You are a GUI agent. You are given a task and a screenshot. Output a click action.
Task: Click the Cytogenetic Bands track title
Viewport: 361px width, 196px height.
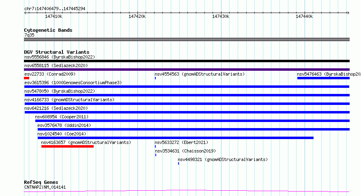click(x=48, y=30)
